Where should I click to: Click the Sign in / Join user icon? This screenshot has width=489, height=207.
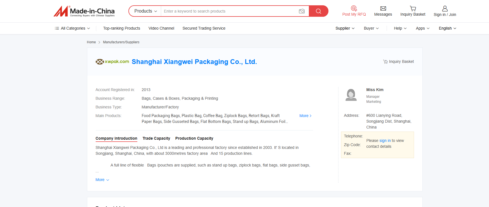445,8
